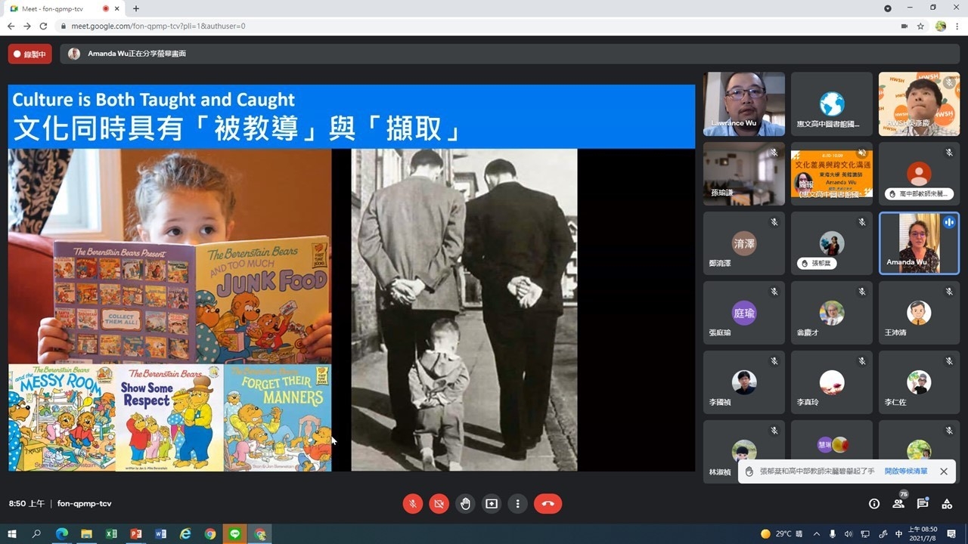The image size is (968, 544).
Task: Open the activities panel icon
Action: pos(947,504)
